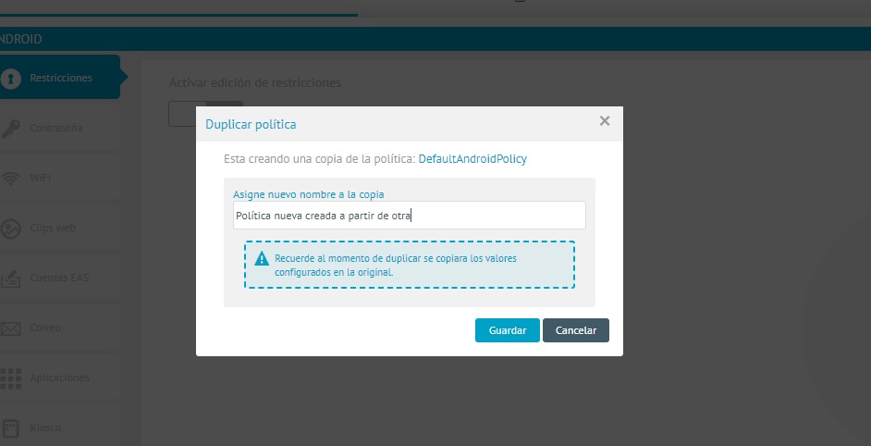Click the warning triangle icon in notice
Screen dimensions: 871x446
262,258
